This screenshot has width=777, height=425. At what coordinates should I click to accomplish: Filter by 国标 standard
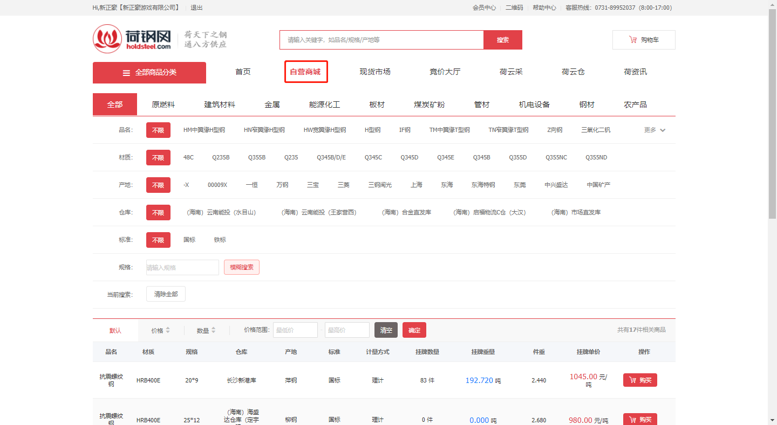189,240
